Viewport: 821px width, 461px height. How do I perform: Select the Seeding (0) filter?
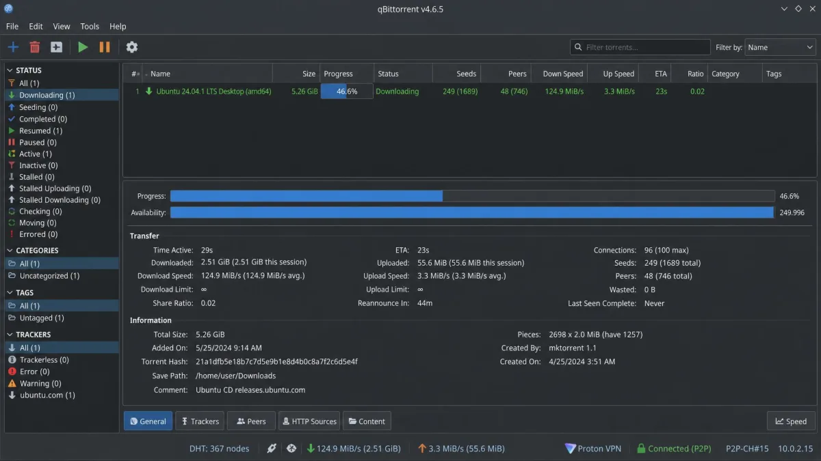click(x=62, y=107)
